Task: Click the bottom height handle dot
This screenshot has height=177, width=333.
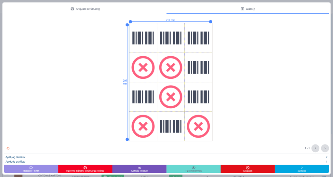Action: (x=127, y=139)
